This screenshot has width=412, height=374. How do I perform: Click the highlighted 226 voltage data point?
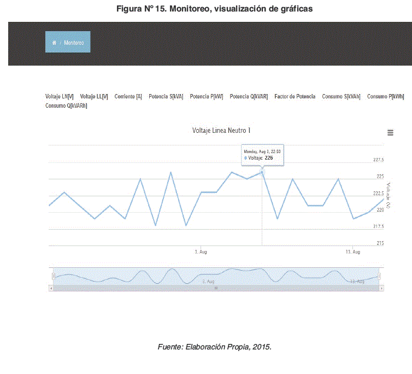[x=262, y=172]
